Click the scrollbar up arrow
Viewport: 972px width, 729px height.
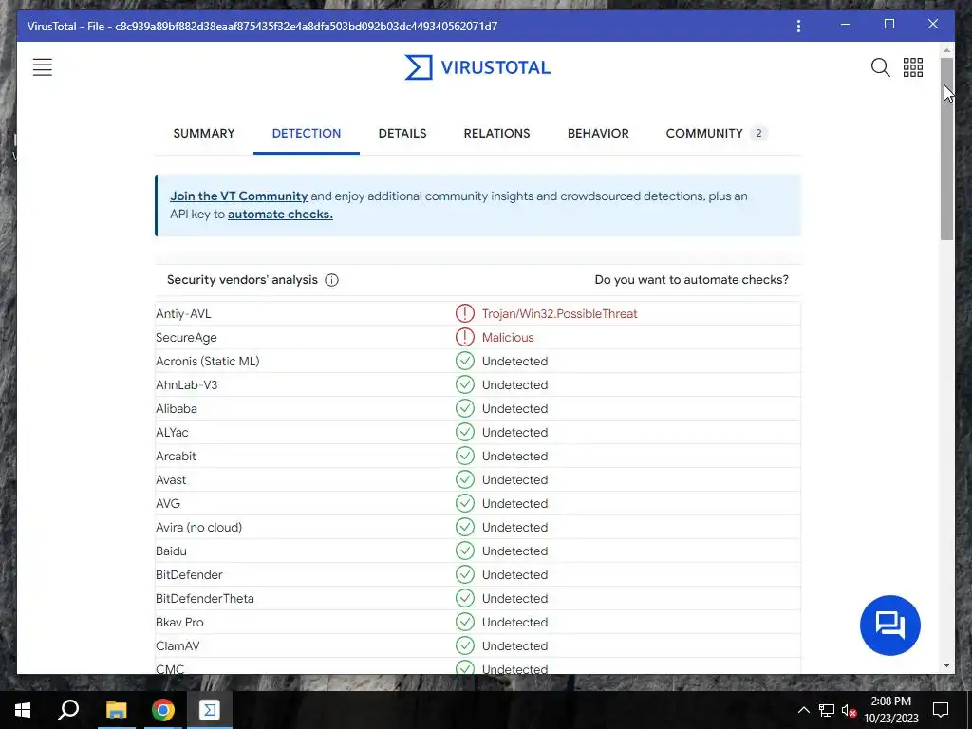coord(946,50)
